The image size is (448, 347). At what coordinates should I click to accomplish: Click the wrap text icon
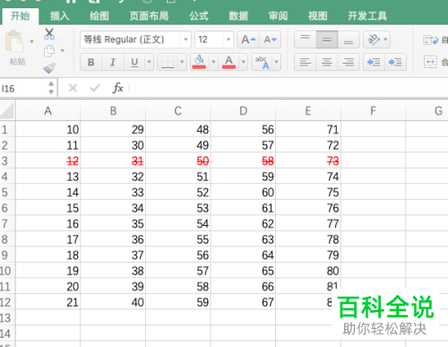(x=430, y=39)
